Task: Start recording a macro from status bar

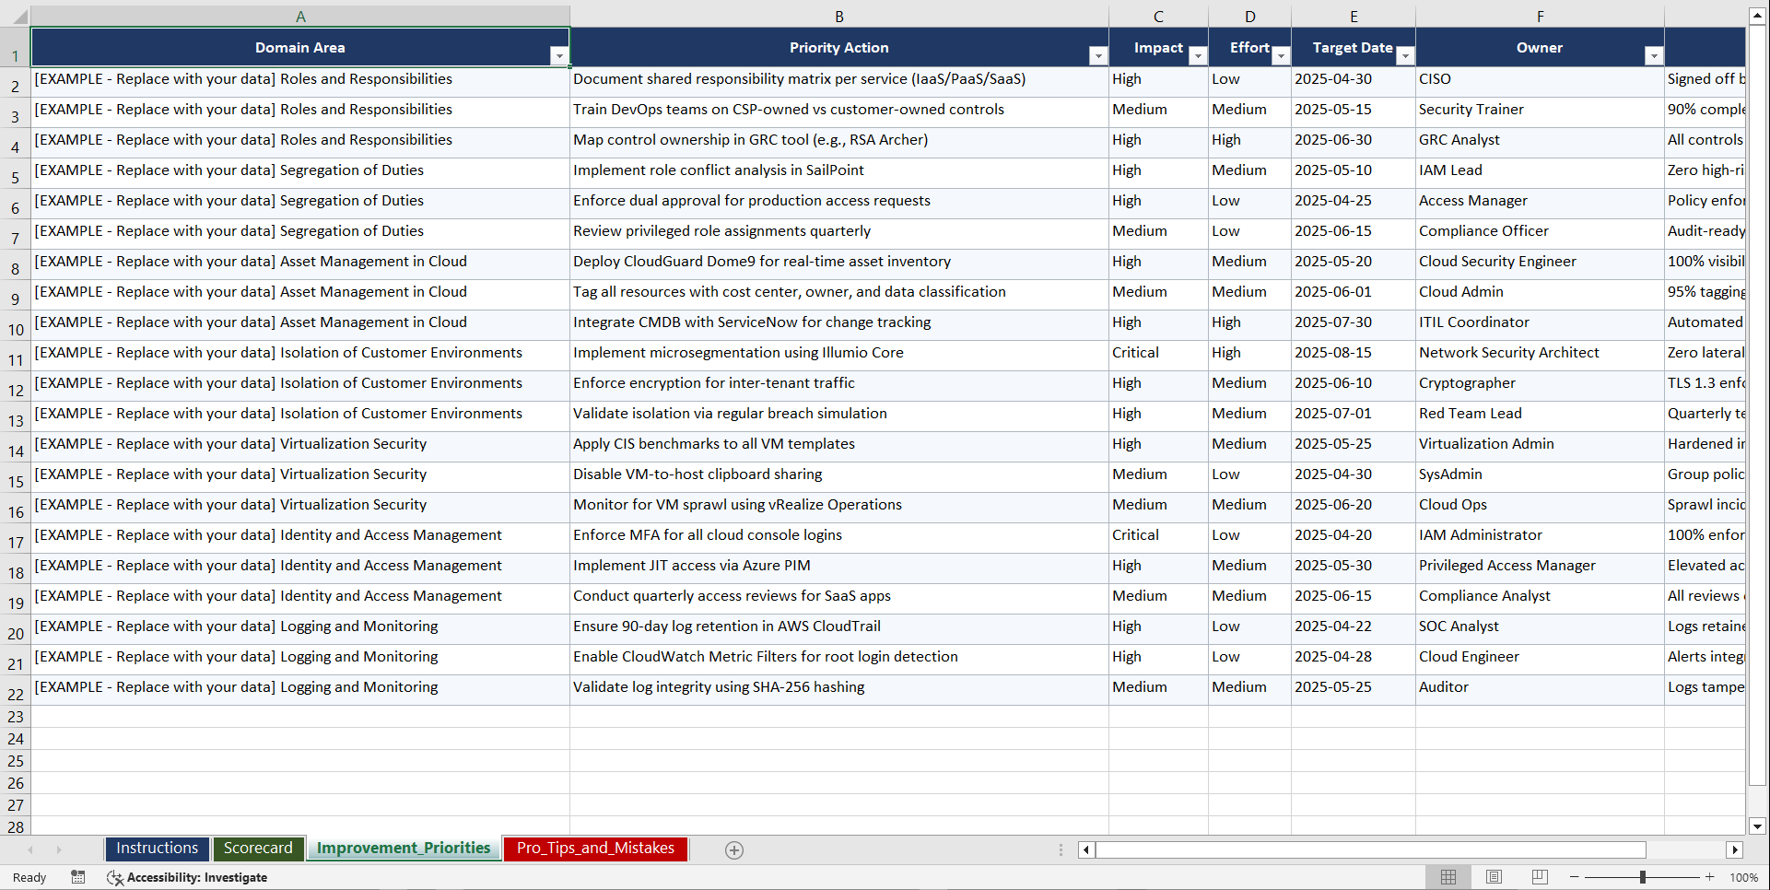Action: [78, 877]
